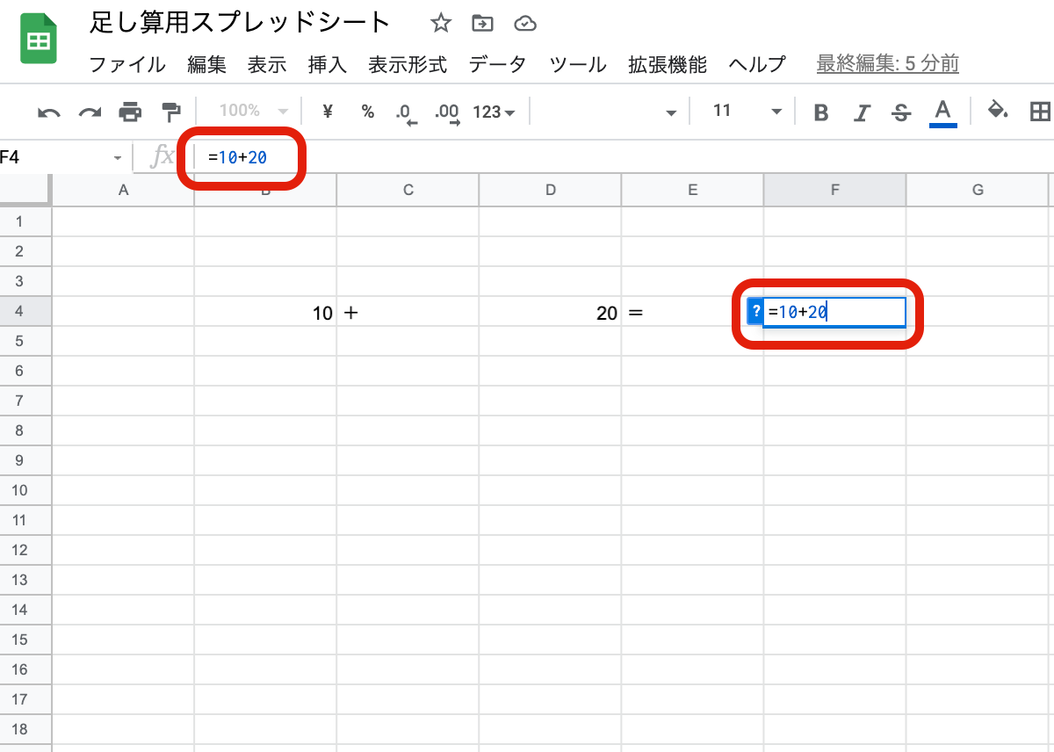
Task: Open the 挿入 menu
Action: pos(328,64)
